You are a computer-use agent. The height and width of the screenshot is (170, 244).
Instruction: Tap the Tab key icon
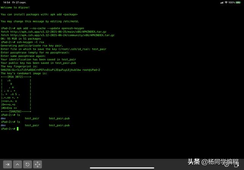[8, 164]
